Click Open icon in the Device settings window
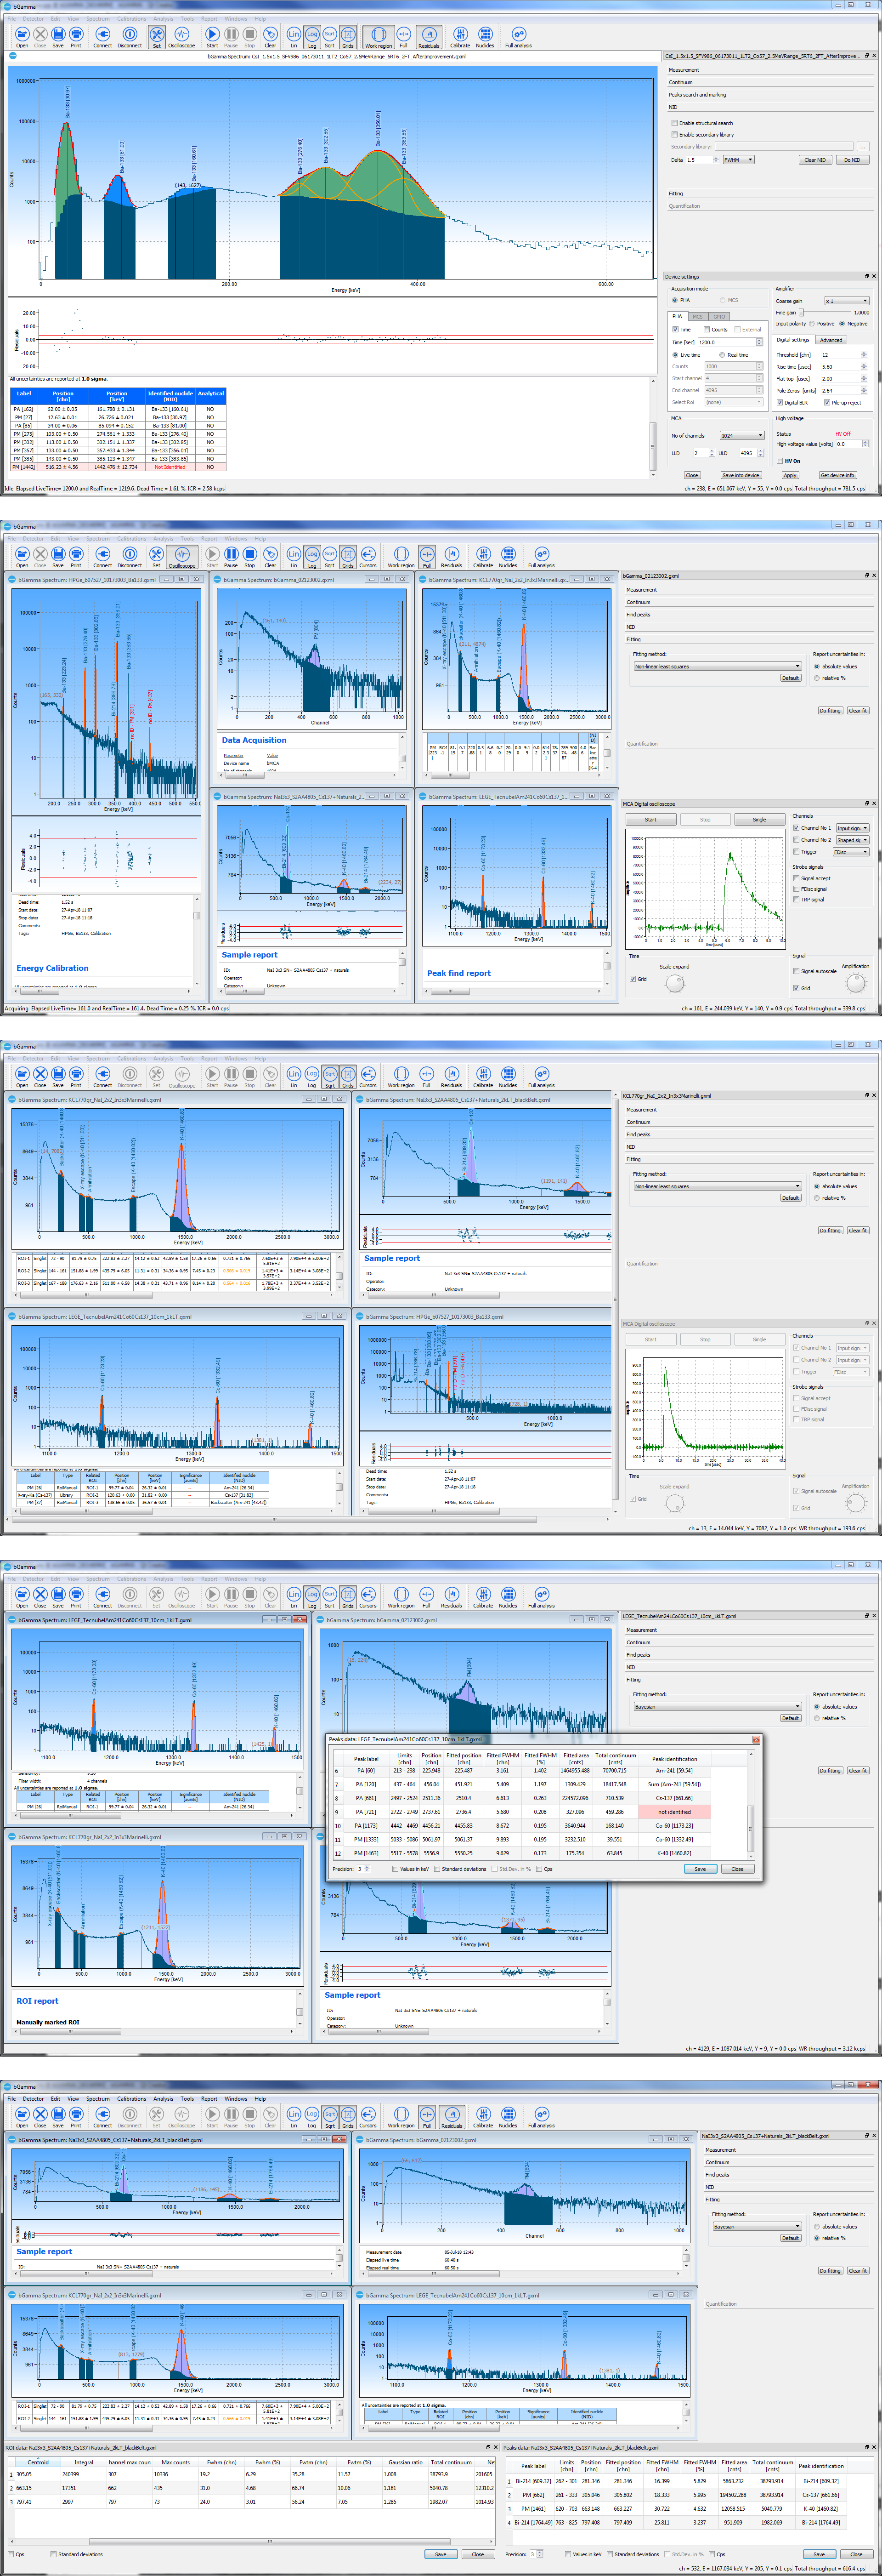The height and width of the screenshot is (2576, 882). [x=22, y=37]
